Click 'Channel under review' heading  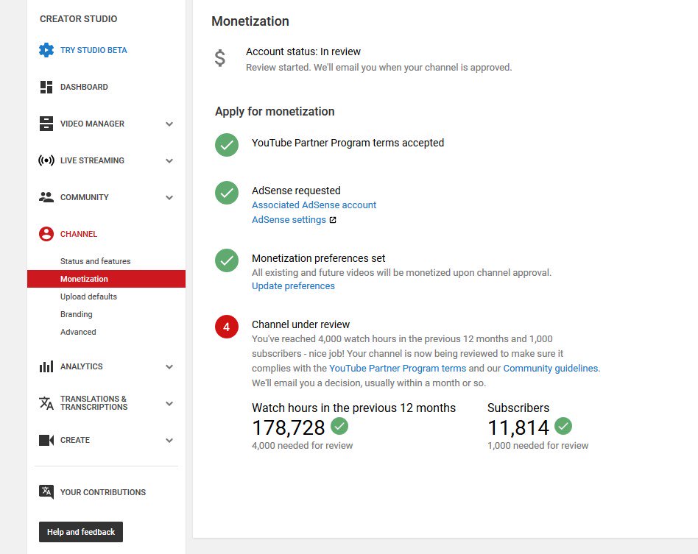(301, 324)
